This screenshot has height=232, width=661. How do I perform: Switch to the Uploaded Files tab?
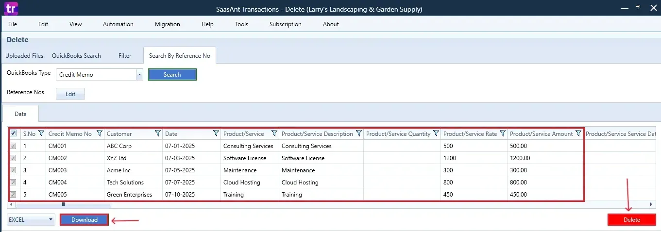pyautogui.click(x=24, y=56)
